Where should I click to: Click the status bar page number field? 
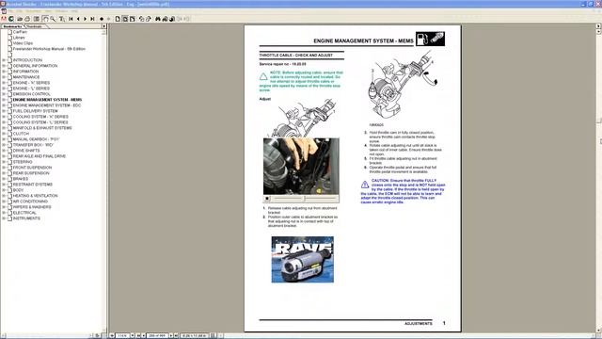[157, 335]
